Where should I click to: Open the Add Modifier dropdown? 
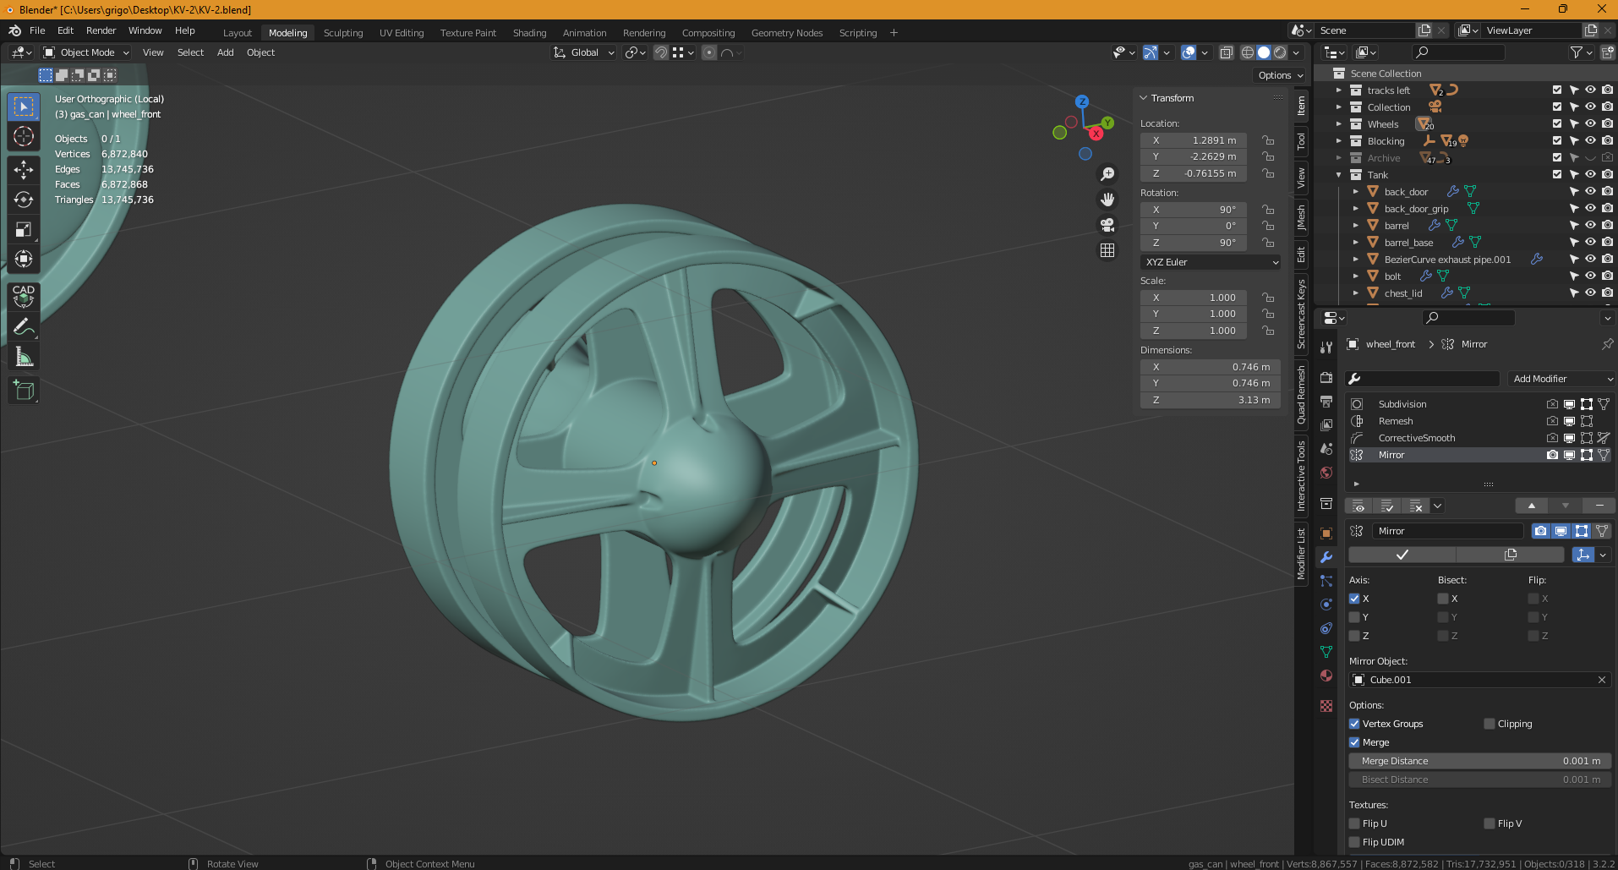click(1561, 379)
